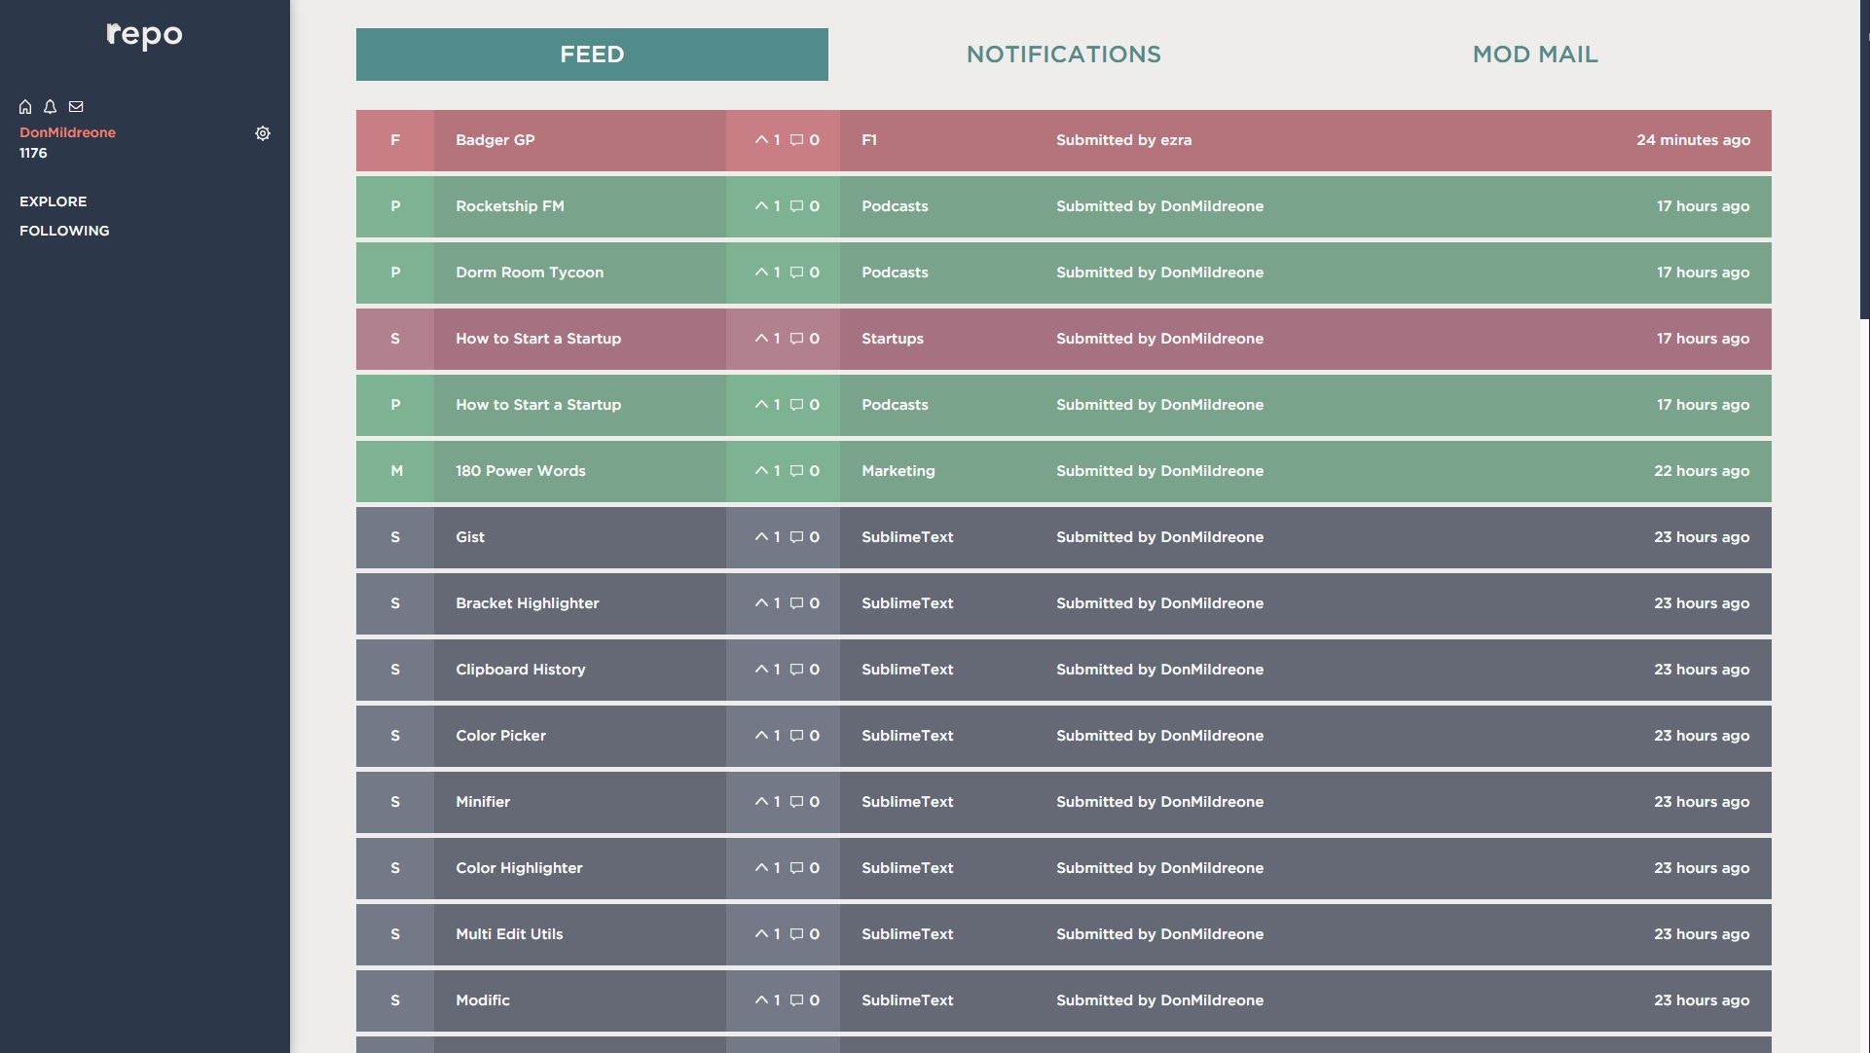Click comment icon on Rocketship FM
The height and width of the screenshot is (1053, 1870).
pyautogui.click(x=796, y=206)
